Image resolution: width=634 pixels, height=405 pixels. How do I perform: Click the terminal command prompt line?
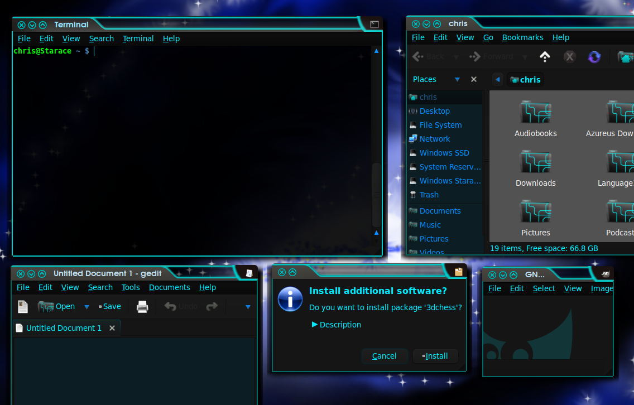coord(192,51)
